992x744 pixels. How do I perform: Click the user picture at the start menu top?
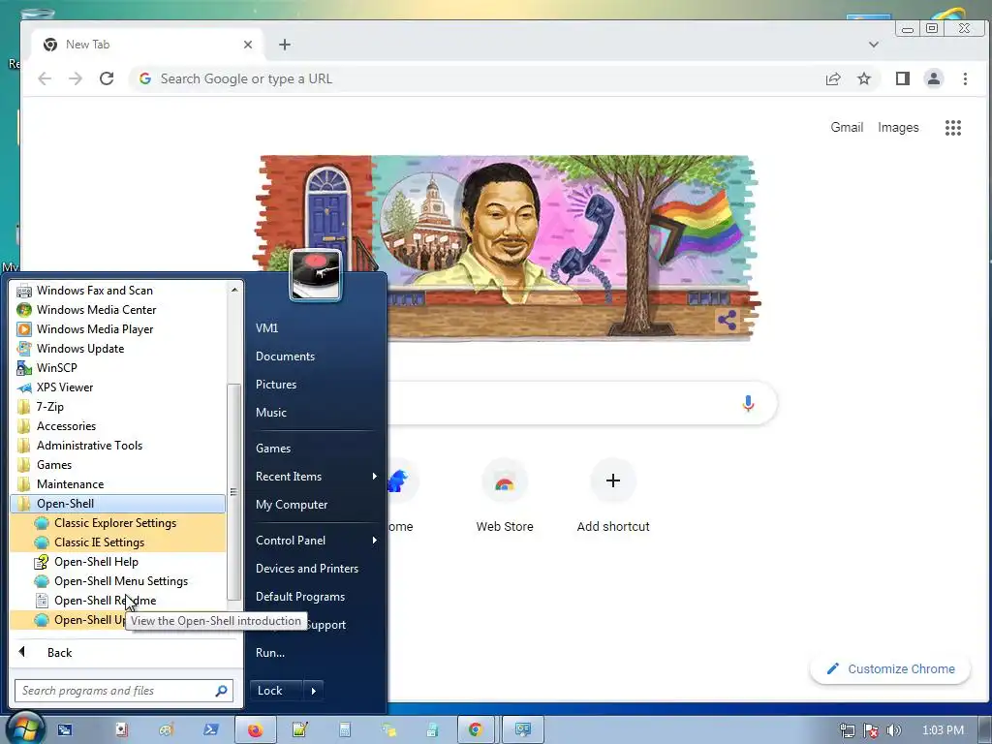pos(315,276)
